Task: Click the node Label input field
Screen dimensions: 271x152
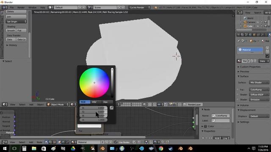Action: coord(221,120)
